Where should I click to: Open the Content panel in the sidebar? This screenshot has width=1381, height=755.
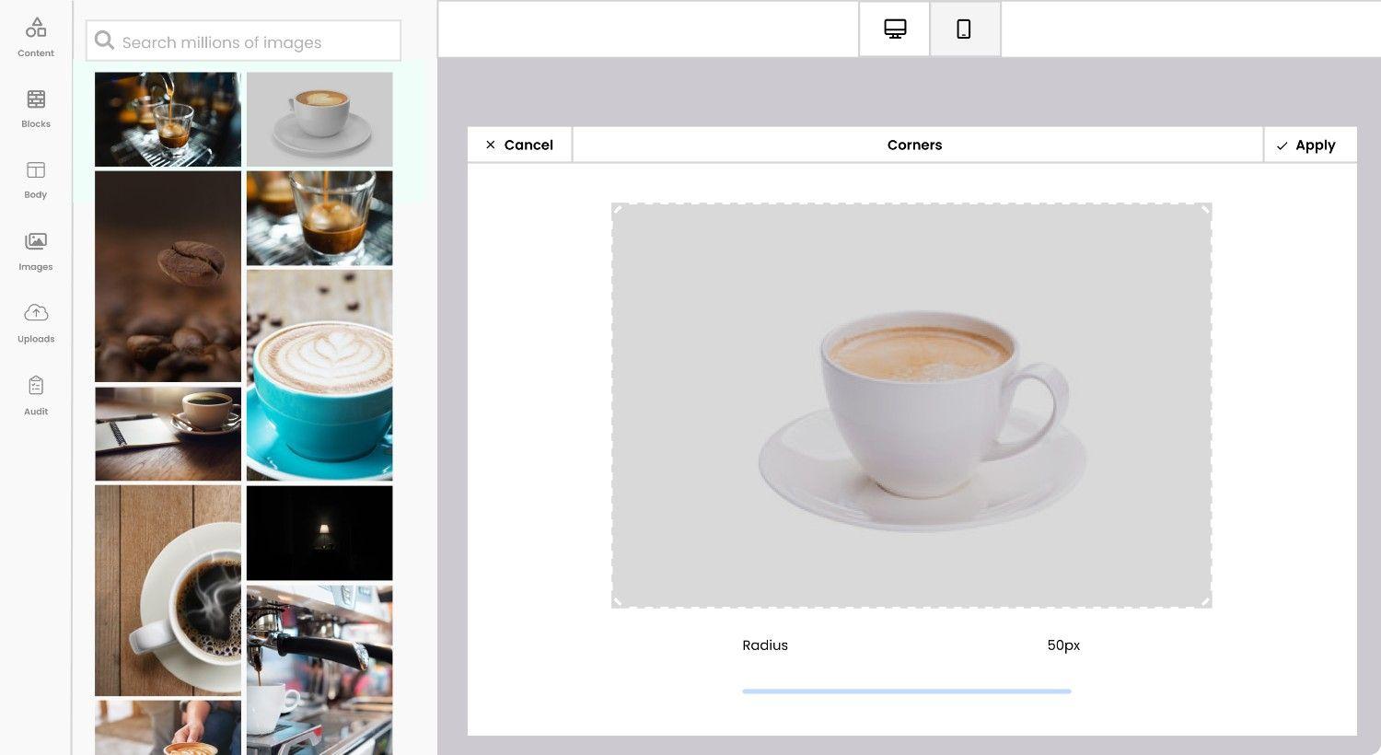[35, 37]
